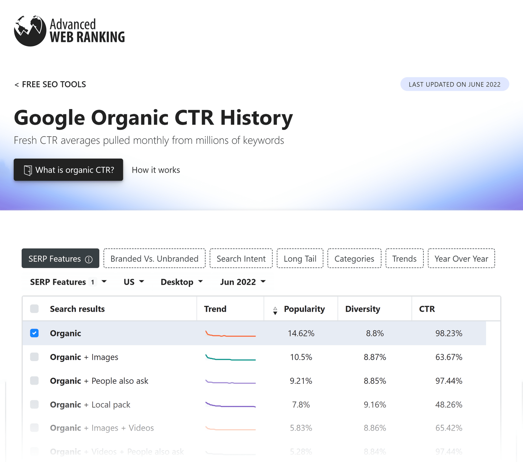Click the How it works link
The height and width of the screenshot is (462, 523).
point(156,170)
